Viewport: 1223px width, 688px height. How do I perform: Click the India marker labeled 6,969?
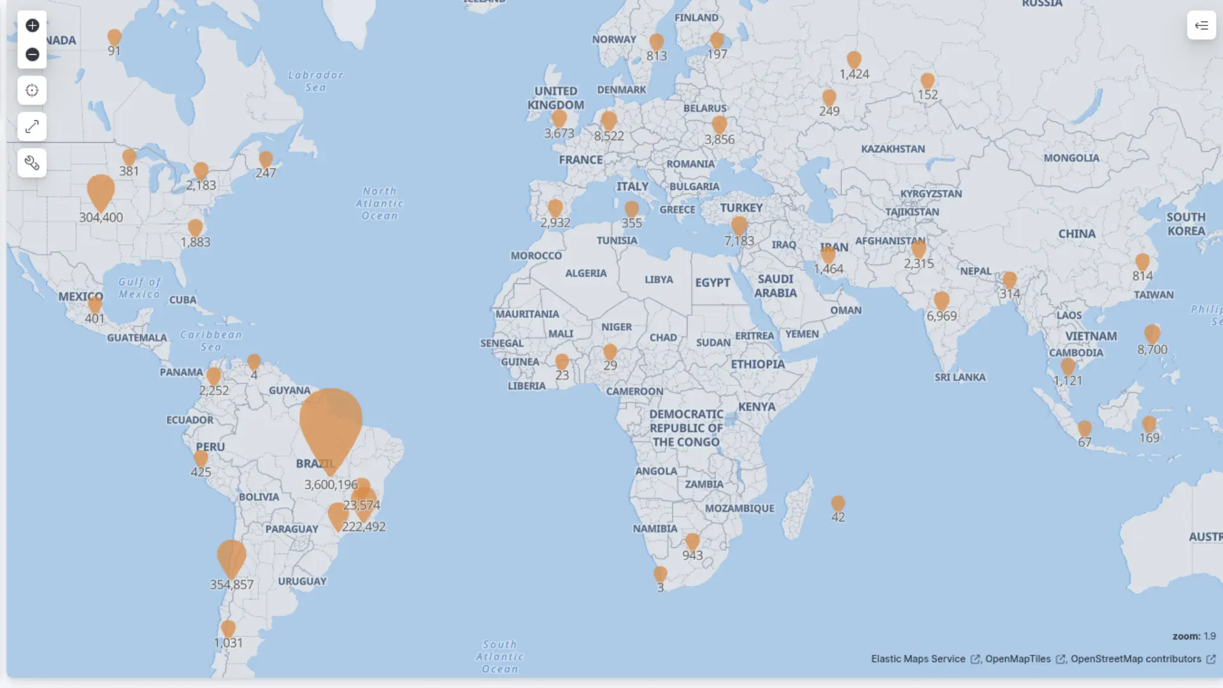(941, 301)
